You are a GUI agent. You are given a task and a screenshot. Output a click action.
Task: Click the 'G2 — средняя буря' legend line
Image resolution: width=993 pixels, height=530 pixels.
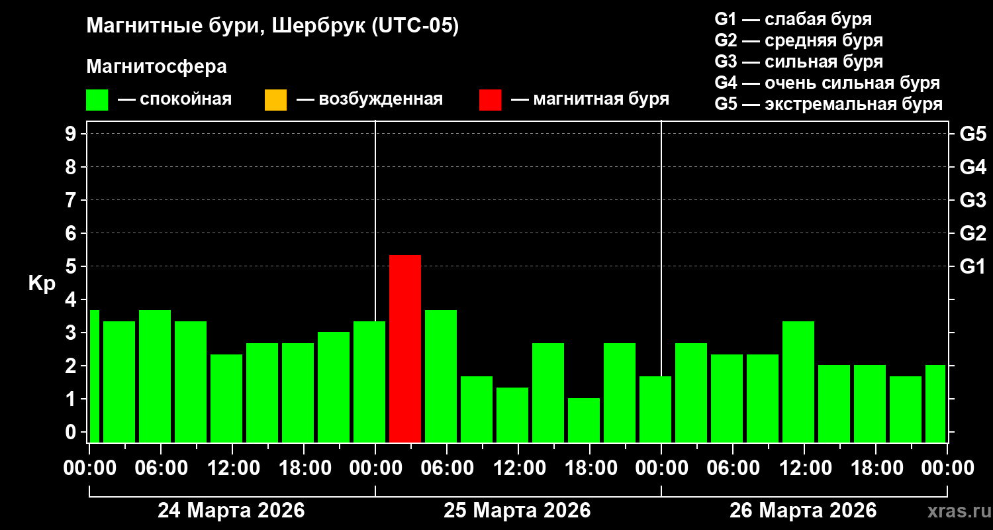click(x=799, y=40)
